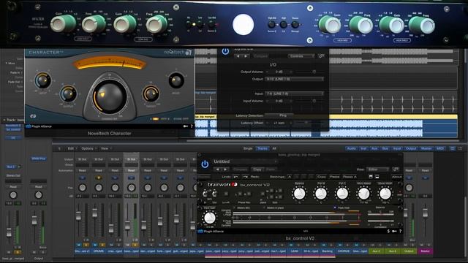Click the key license icon in bx_control
Viewport: 468px width, 263px height.
(x=394, y=231)
